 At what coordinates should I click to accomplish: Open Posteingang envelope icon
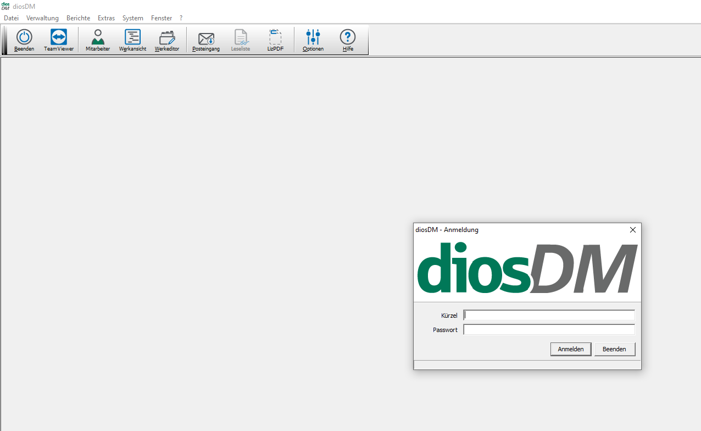[206, 38]
